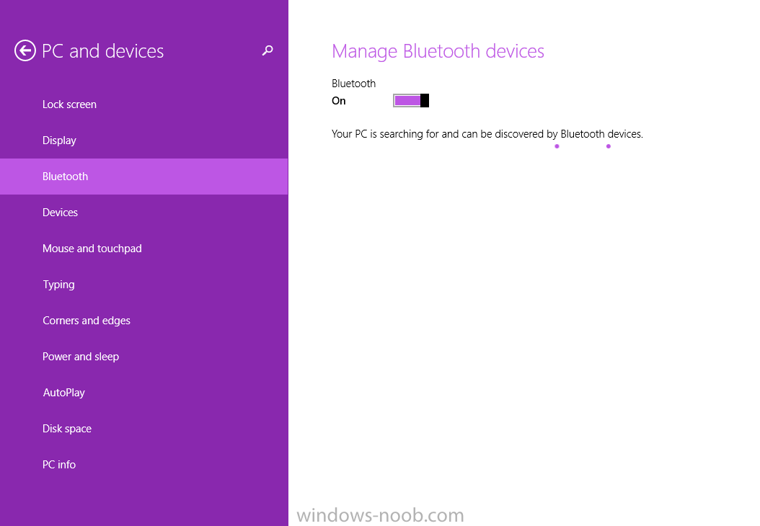Click the Manage Bluetooth devices heading
Image resolution: width=760 pixels, height=526 pixels.
click(x=438, y=51)
